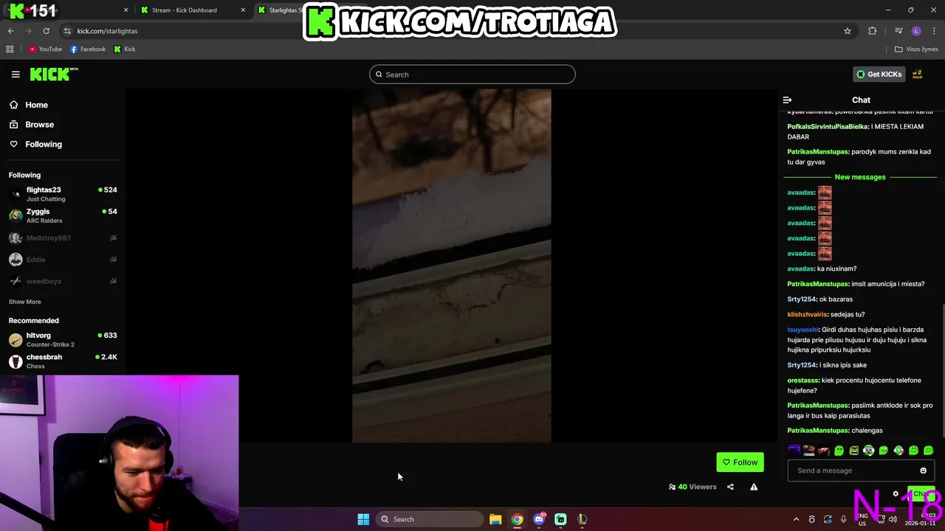Open File Explorer from taskbar
Image resolution: width=945 pixels, height=531 pixels.
pos(495,519)
